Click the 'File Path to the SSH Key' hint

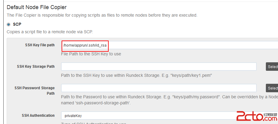click(91, 54)
